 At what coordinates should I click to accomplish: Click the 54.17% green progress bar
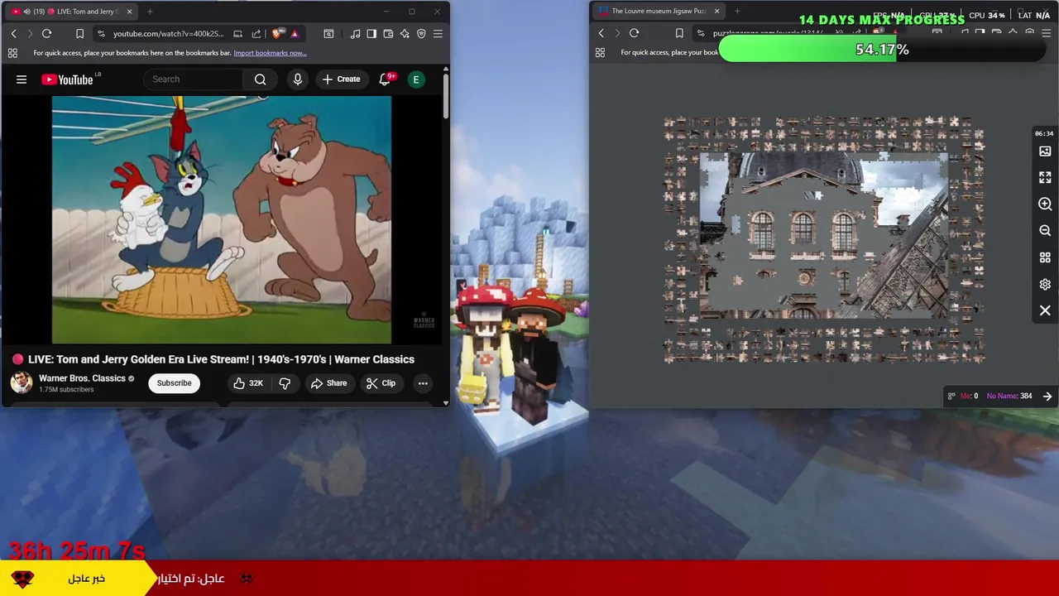coord(882,50)
